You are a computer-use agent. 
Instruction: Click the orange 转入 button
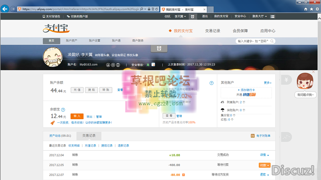pyautogui.click(x=77, y=116)
